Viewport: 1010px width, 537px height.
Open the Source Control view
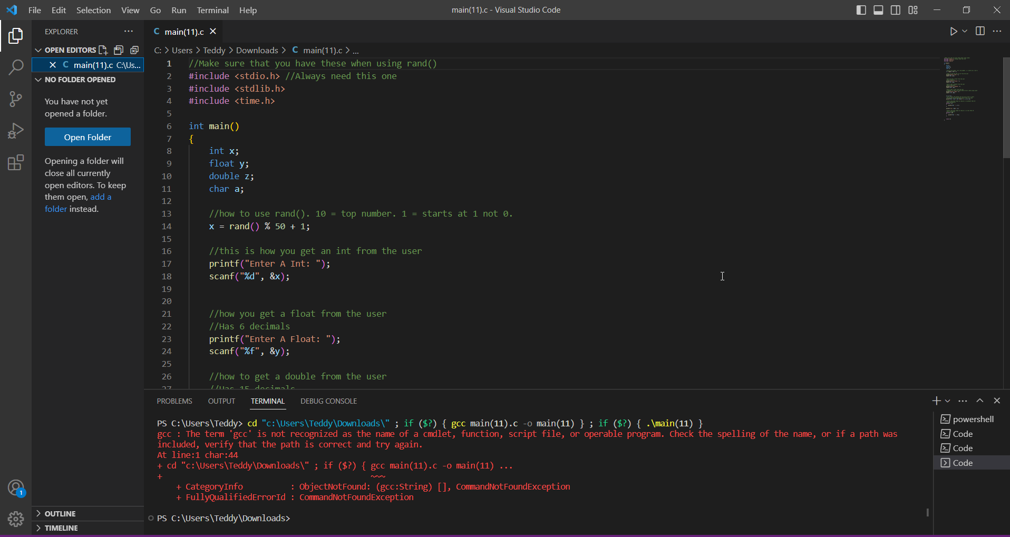[16, 99]
